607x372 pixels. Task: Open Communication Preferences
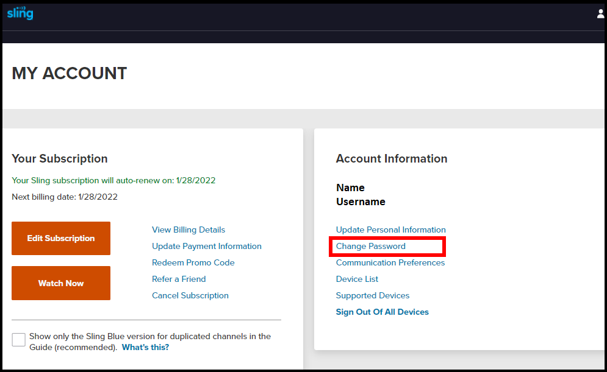pyautogui.click(x=390, y=262)
